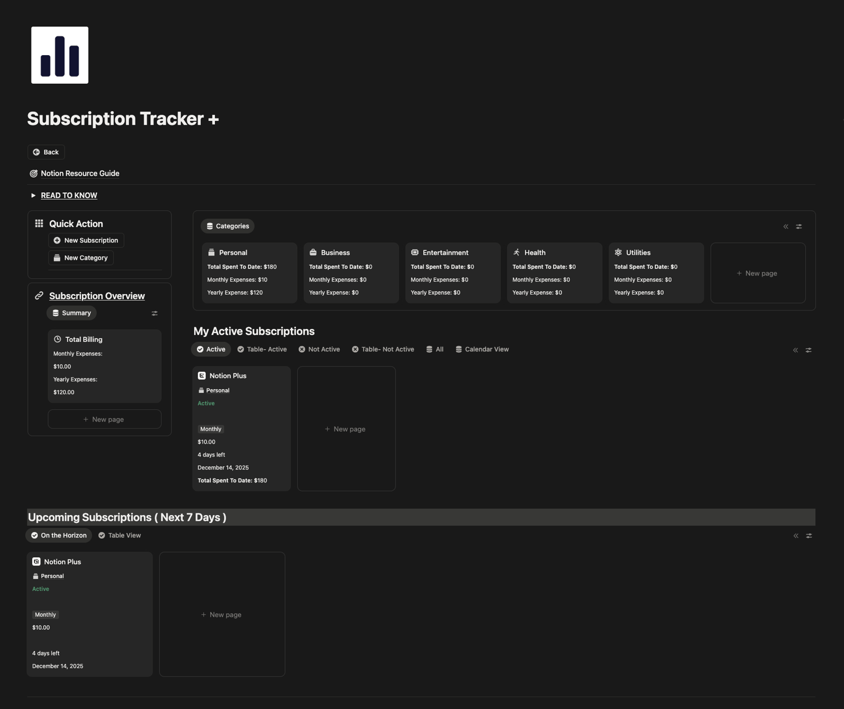Screen dimensions: 844x709
Task: Open view settings for My Active Subscriptions
Action: (809, 350)
